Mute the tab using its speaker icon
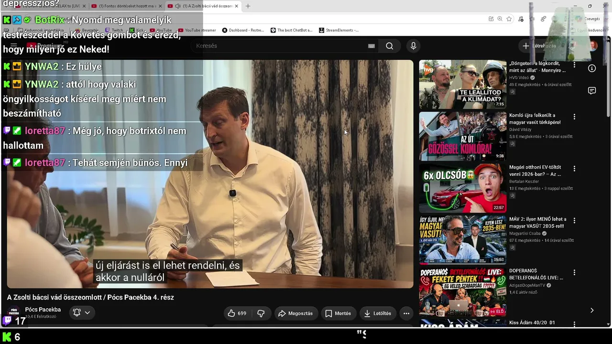 [178, 6]
